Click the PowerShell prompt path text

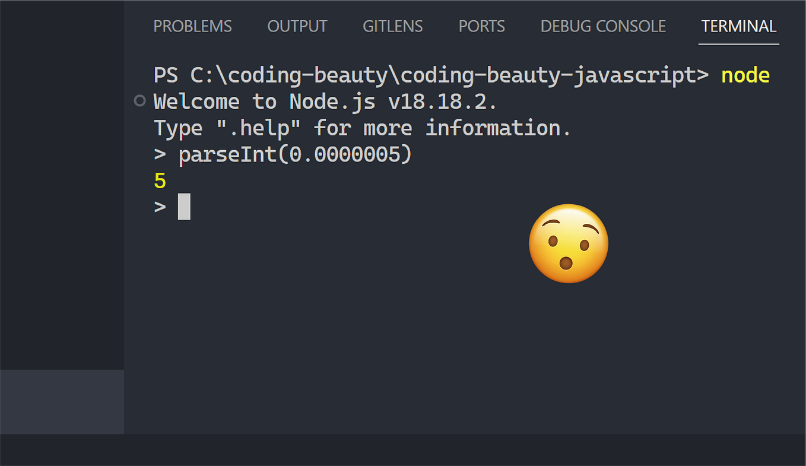pos(415,75)
